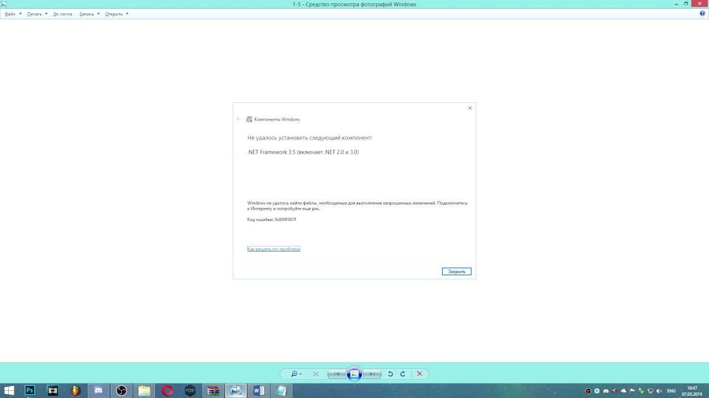Click the Компоненты Windows title icon
This screenshot has width=709, height=398.
point(249,119)
